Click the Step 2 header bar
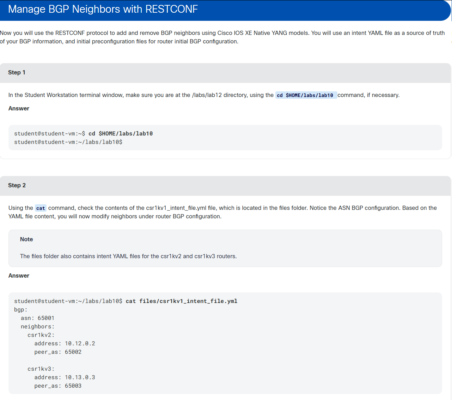 225,186
